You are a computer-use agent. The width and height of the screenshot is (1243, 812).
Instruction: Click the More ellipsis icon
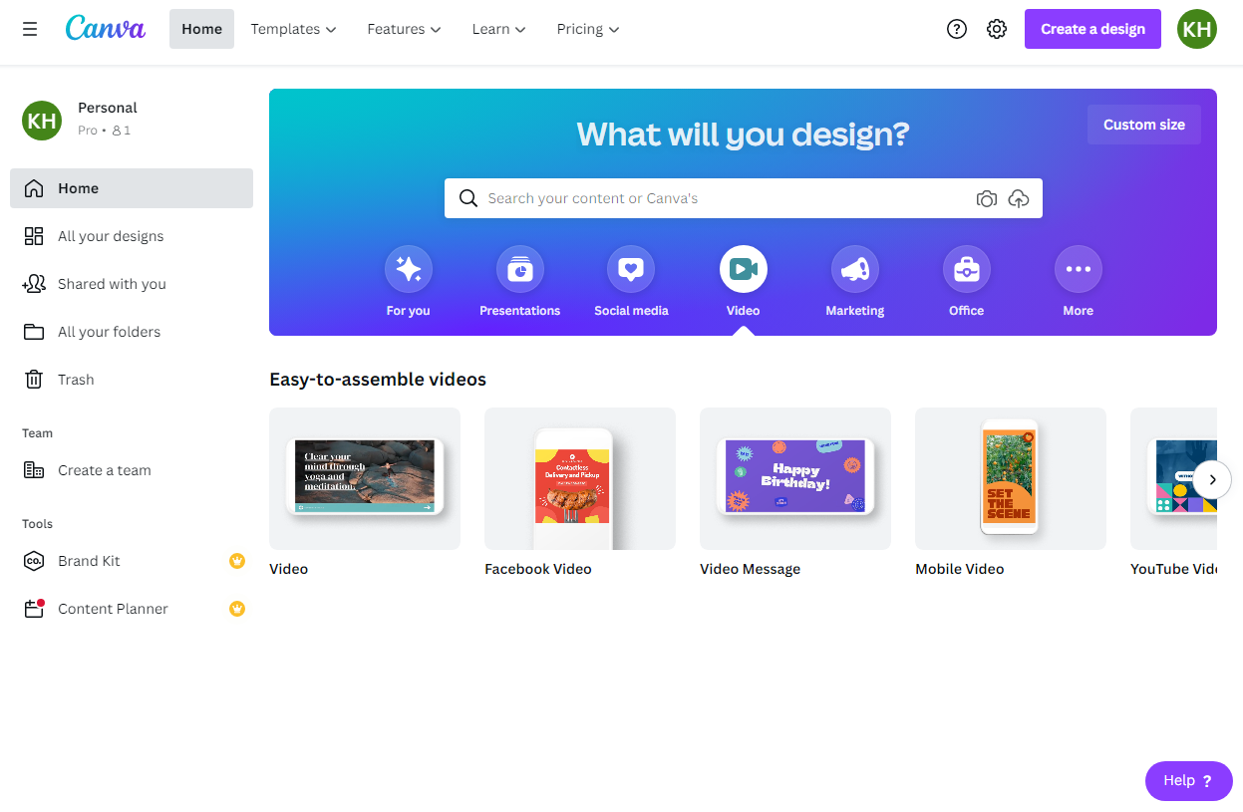point(1079,269)
